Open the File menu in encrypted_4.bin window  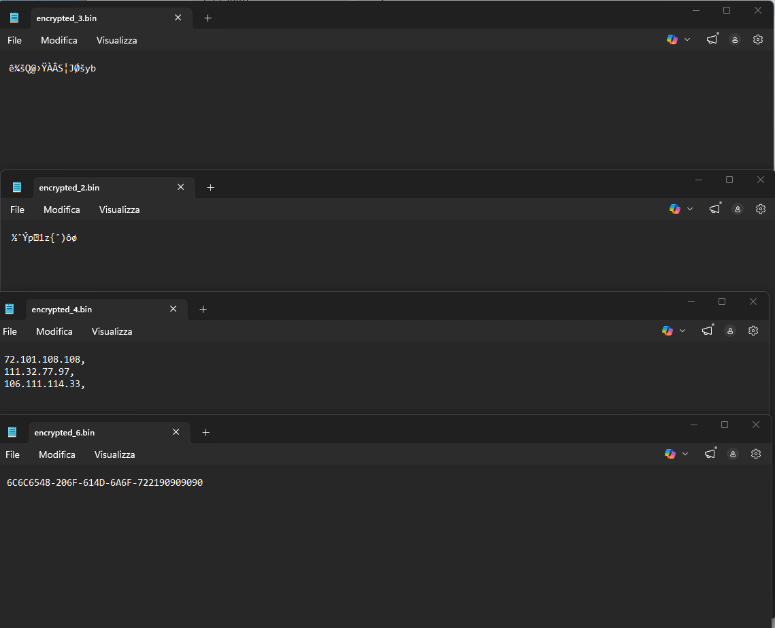click(x=10, y=331)
